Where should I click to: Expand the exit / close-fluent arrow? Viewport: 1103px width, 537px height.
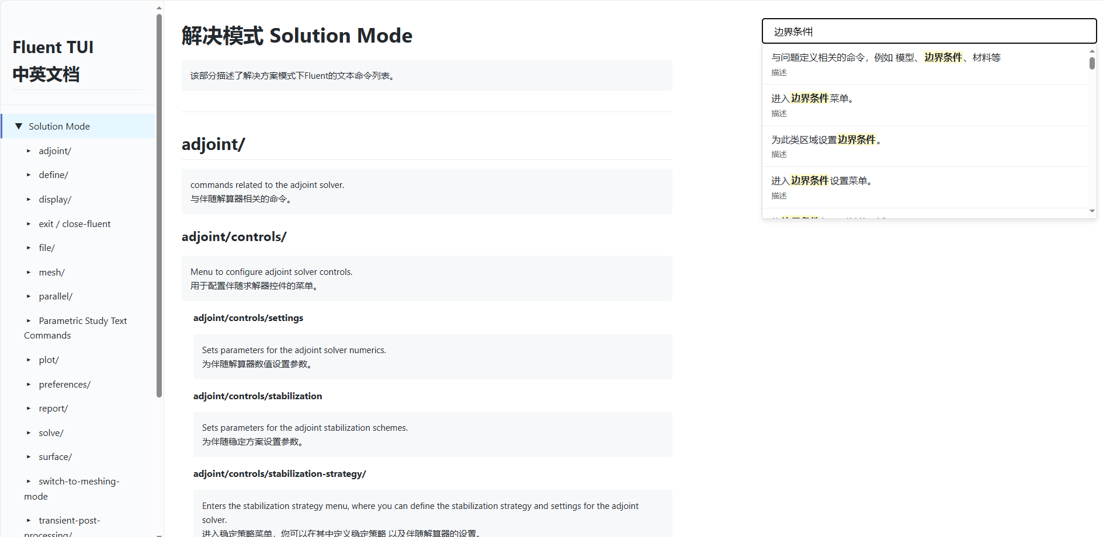(29, 224)
